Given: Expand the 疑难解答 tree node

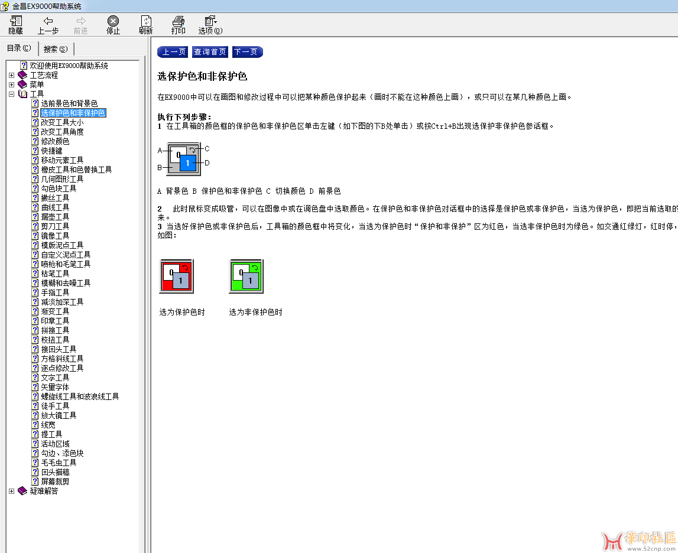Looking at the screenshot, I should [x=12, y=491].
